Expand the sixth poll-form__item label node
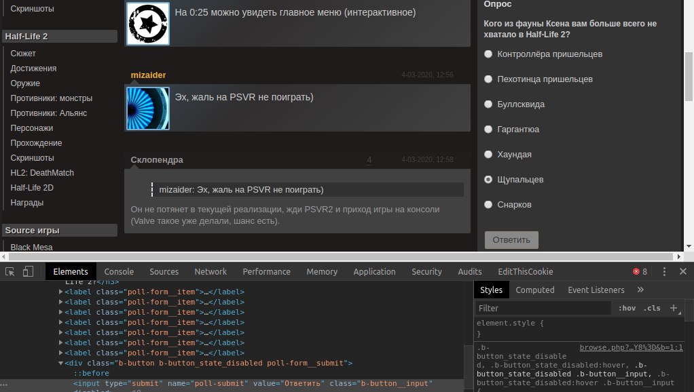 [x=60, y=342]
